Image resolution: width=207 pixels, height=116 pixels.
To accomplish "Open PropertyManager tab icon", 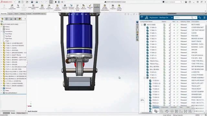I will point(7,19).
